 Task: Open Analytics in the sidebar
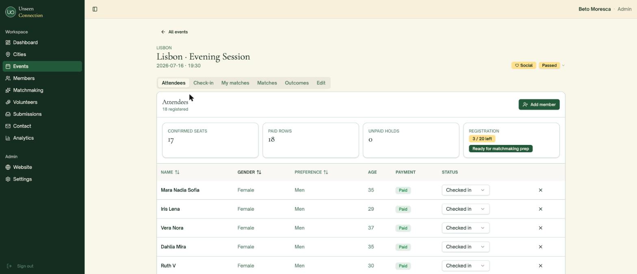pos(42,138)
